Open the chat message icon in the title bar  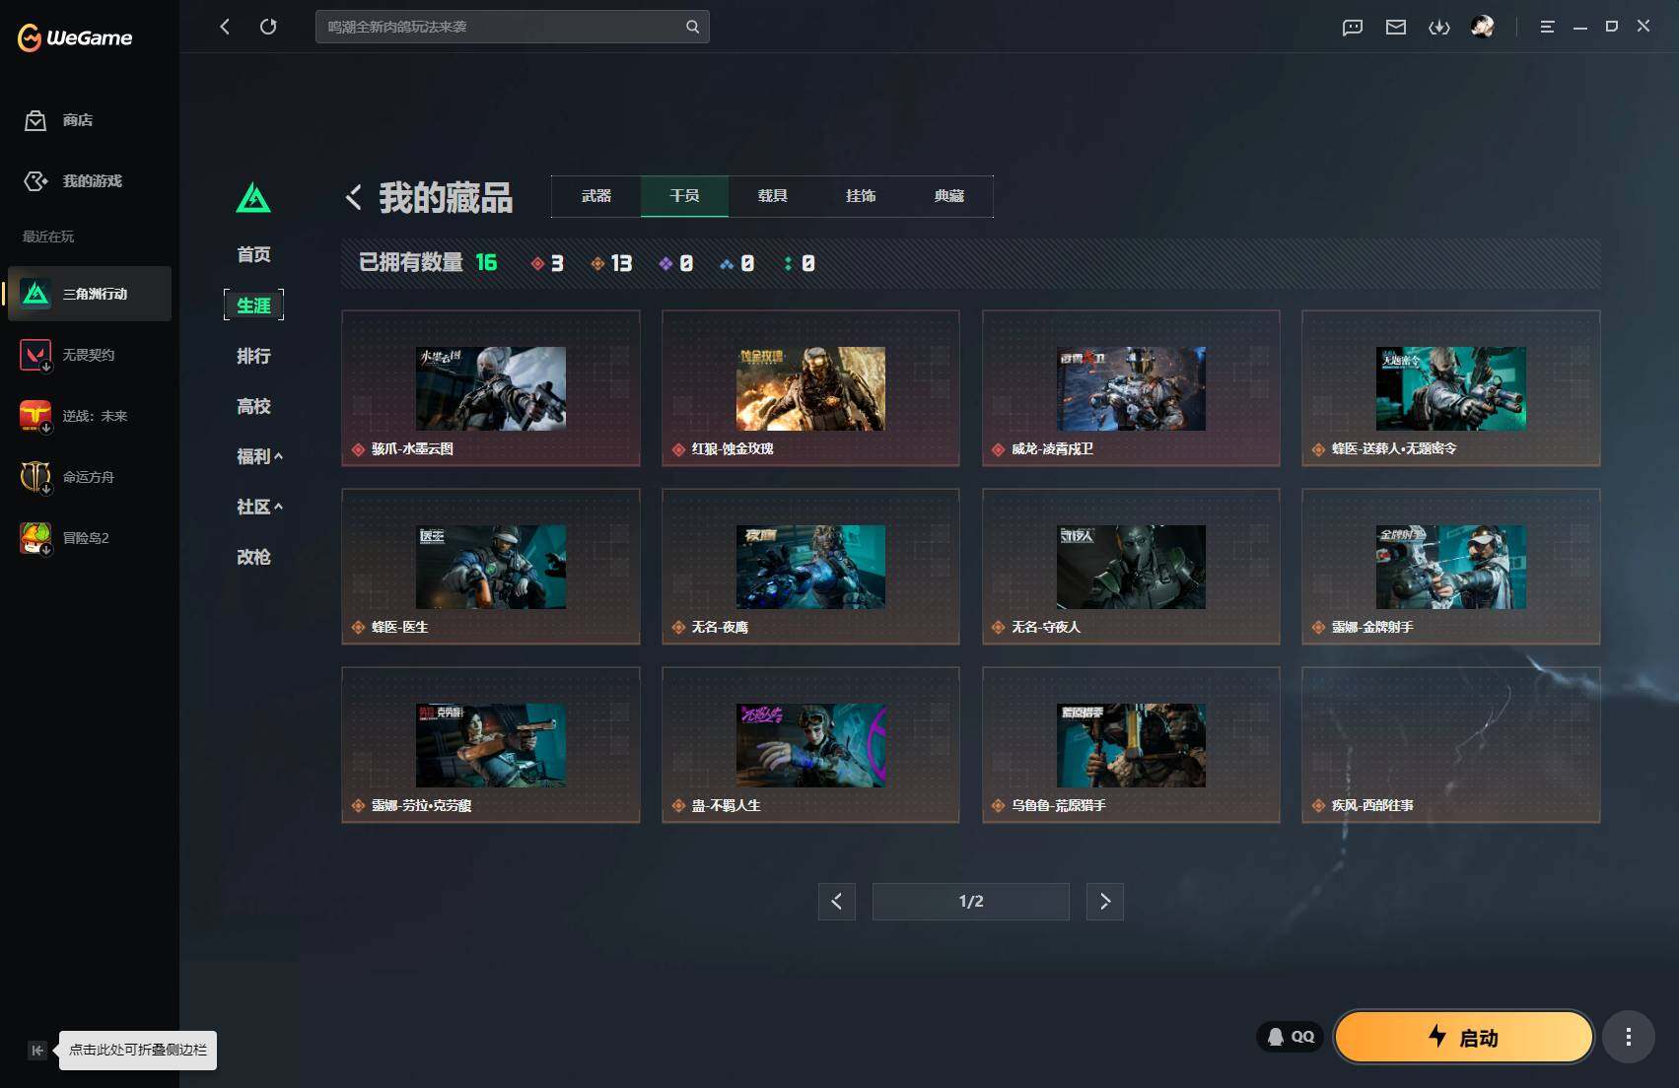[1353, 28]
